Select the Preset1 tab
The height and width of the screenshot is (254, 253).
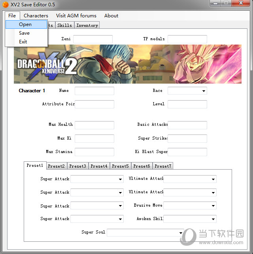pos(35,165)
